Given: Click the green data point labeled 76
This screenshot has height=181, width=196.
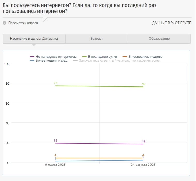Looking at the screenshot, I should pyautogui.click(x=143, y=87).
